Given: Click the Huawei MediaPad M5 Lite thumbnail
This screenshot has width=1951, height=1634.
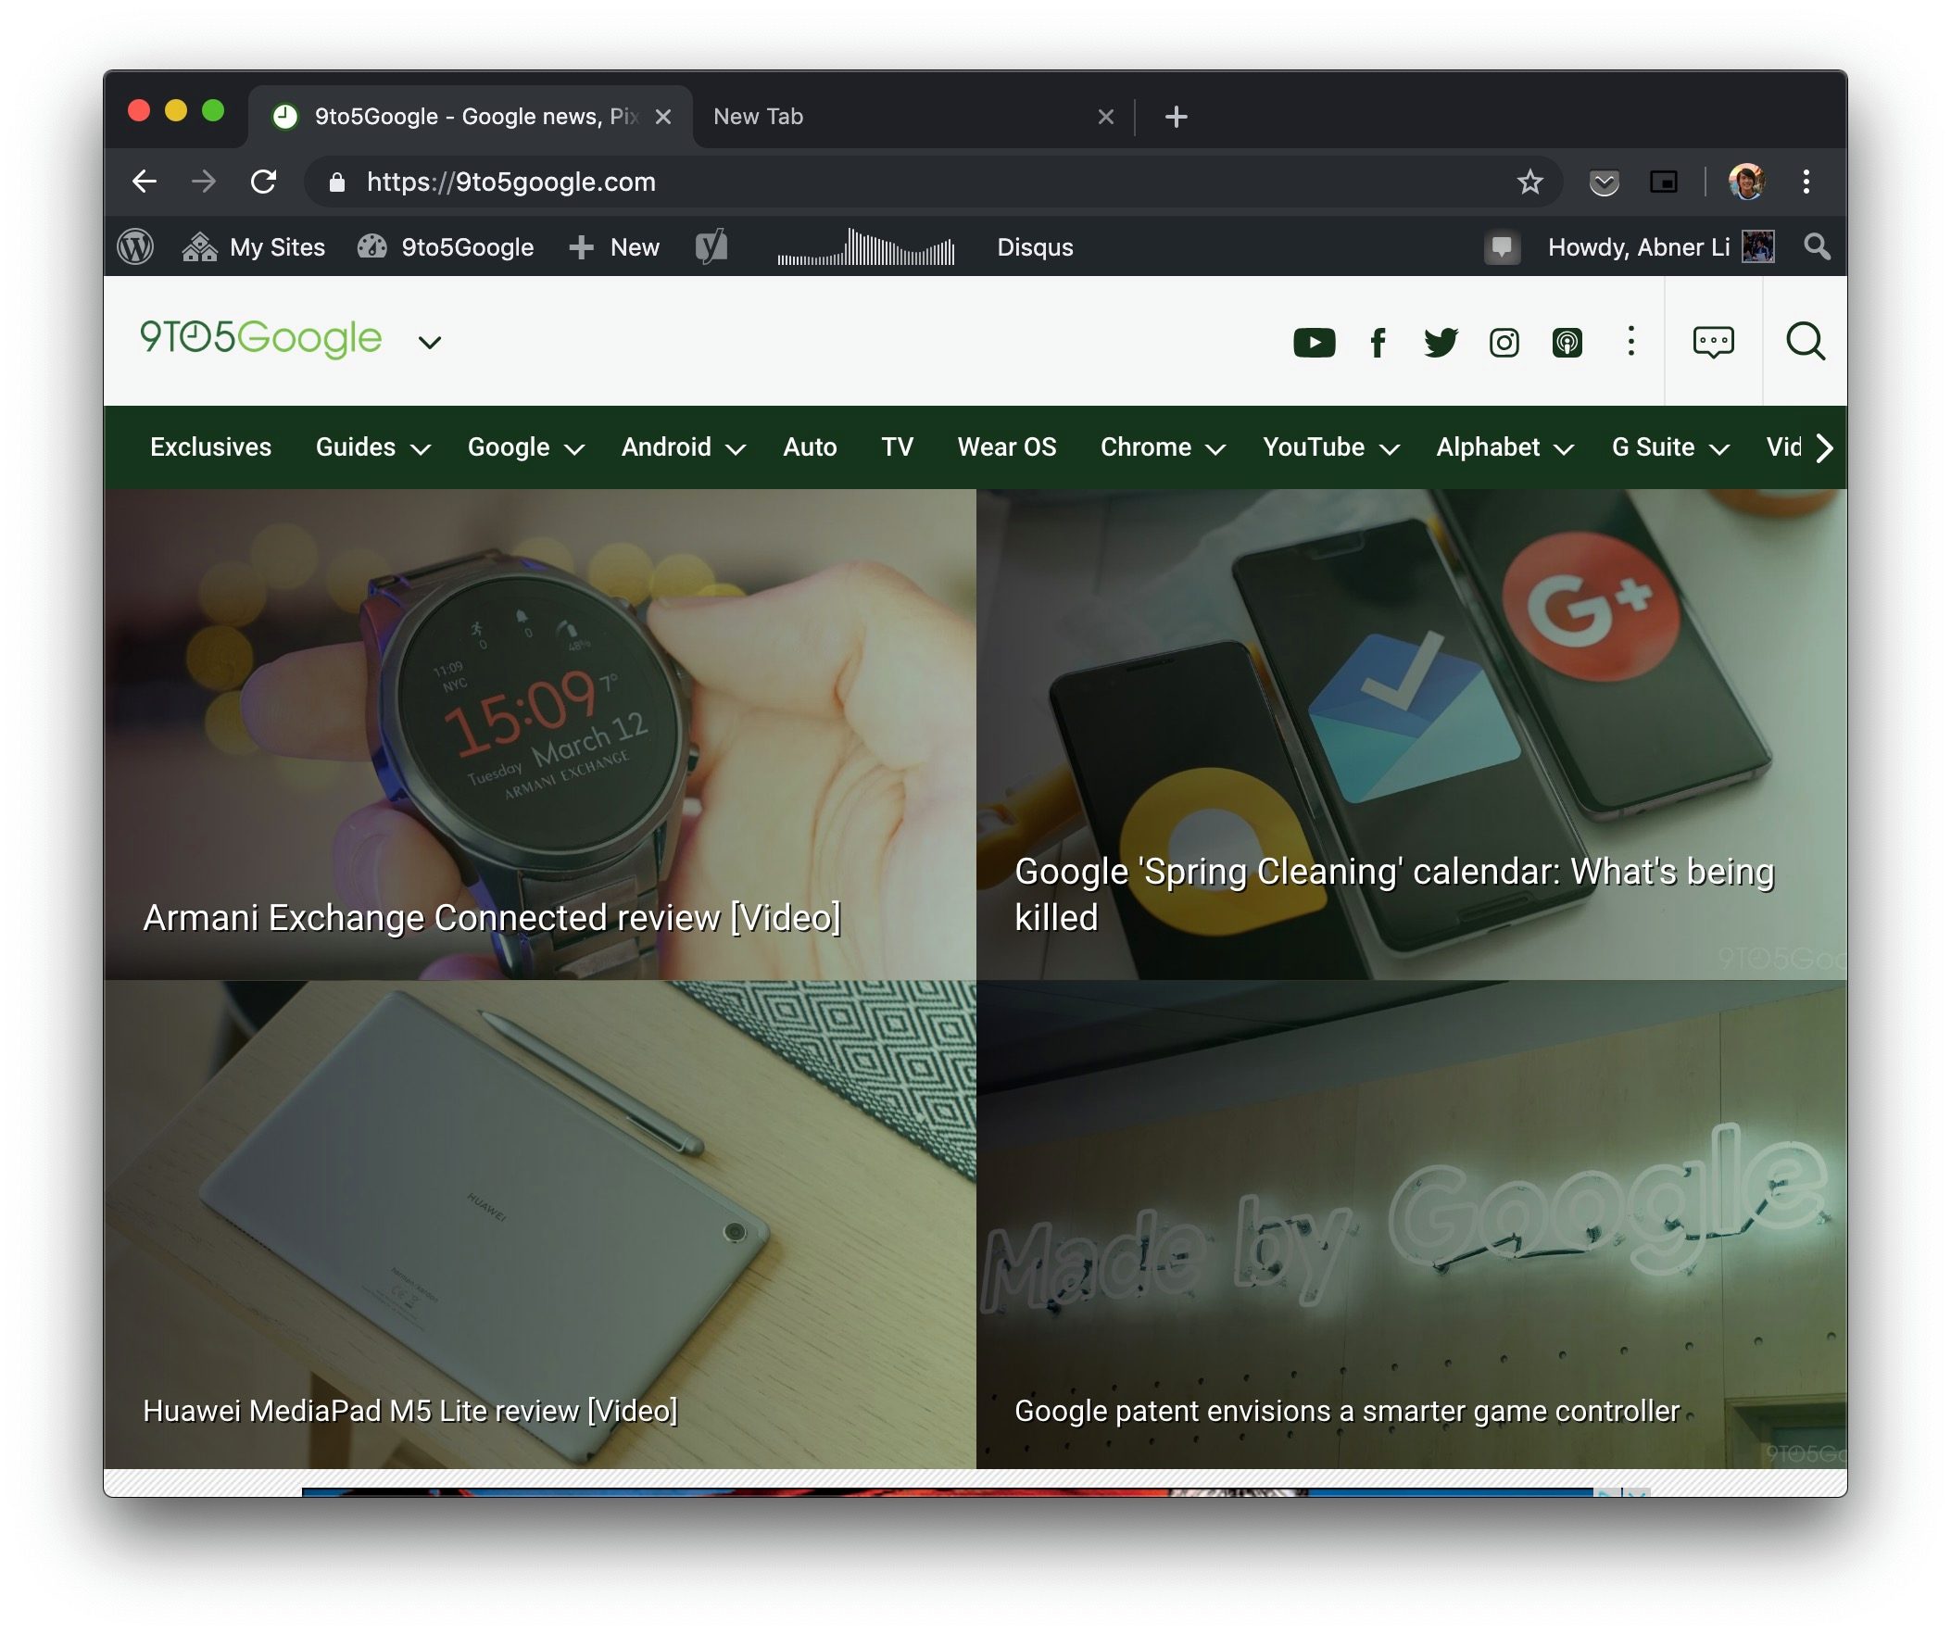Looking at the screenshot, I should (x=539, y=1208).
